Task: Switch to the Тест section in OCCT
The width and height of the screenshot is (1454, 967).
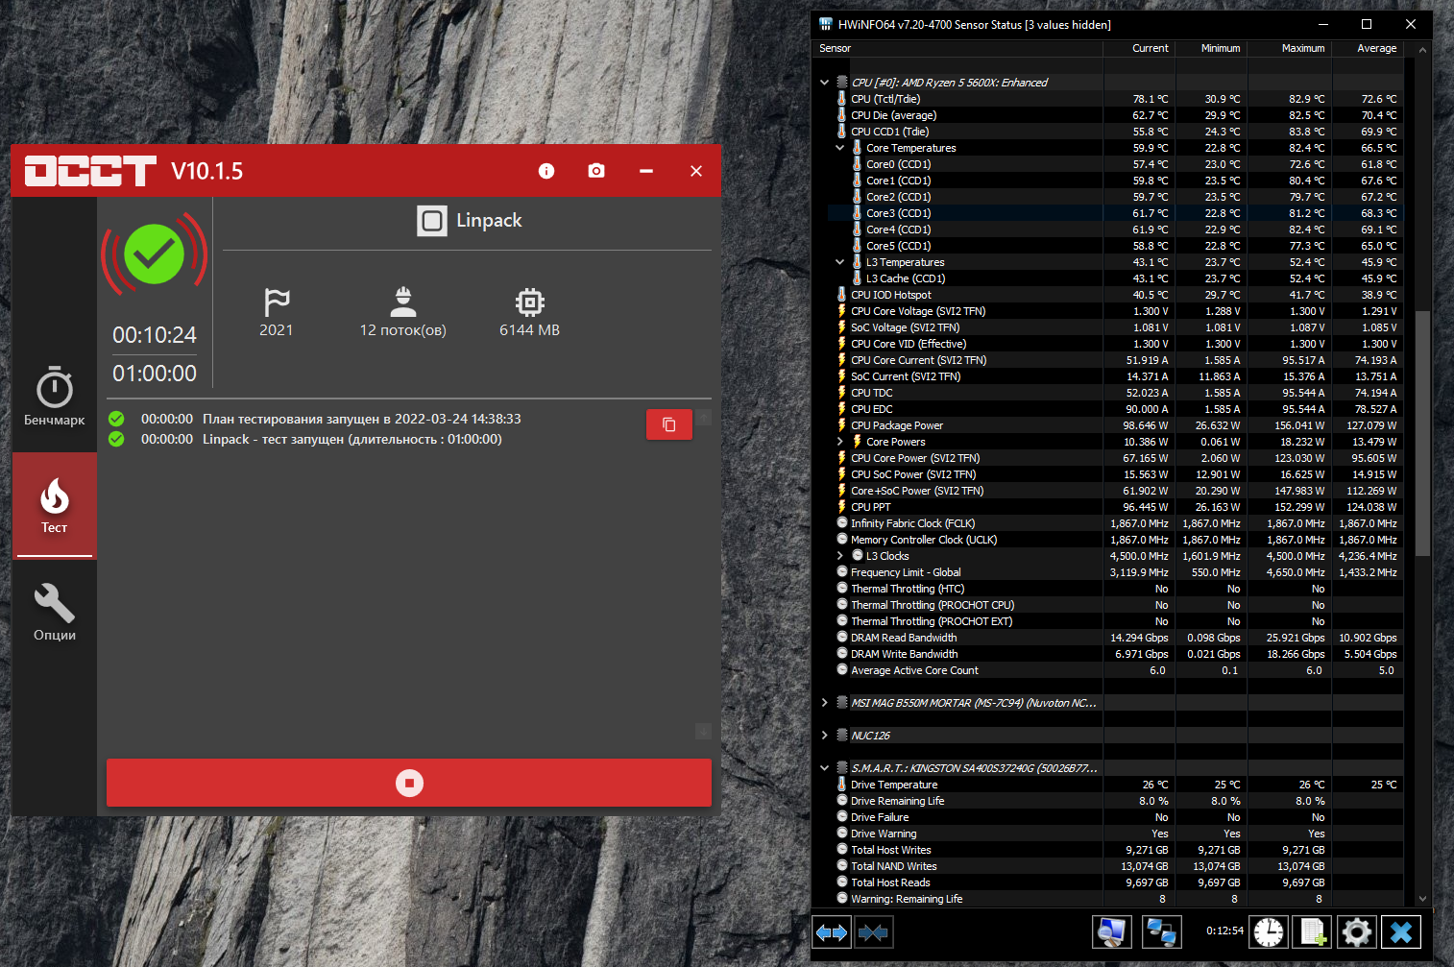Action: pos(55,506)
